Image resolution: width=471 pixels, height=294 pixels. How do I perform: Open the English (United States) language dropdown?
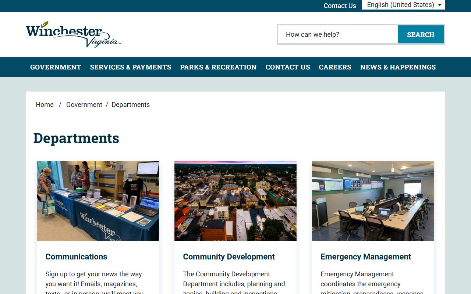403,5
